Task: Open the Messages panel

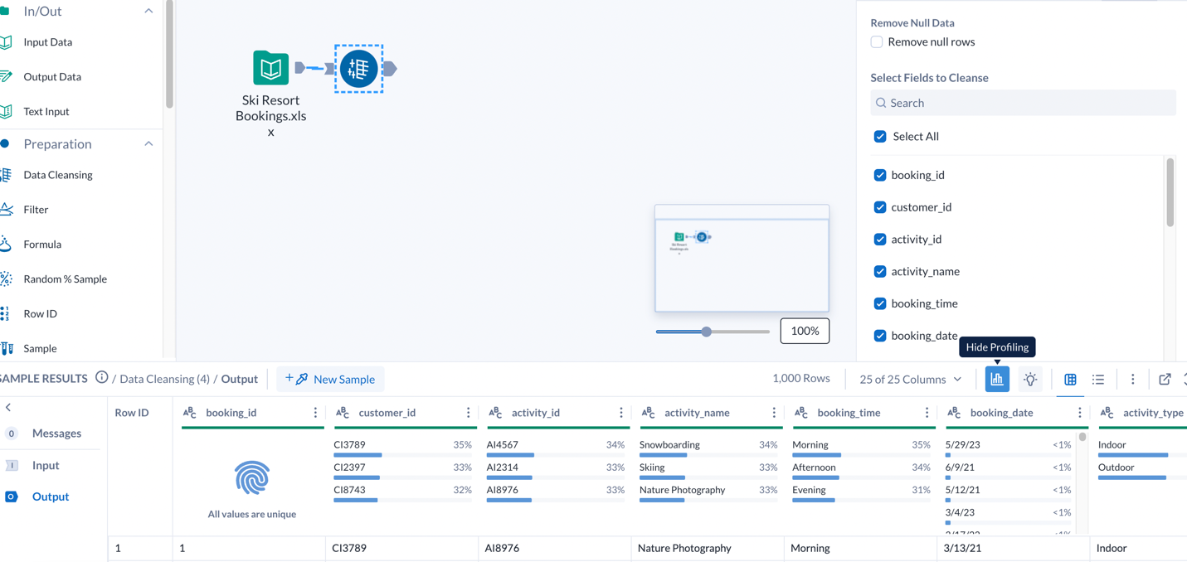Action: point(57,433)
